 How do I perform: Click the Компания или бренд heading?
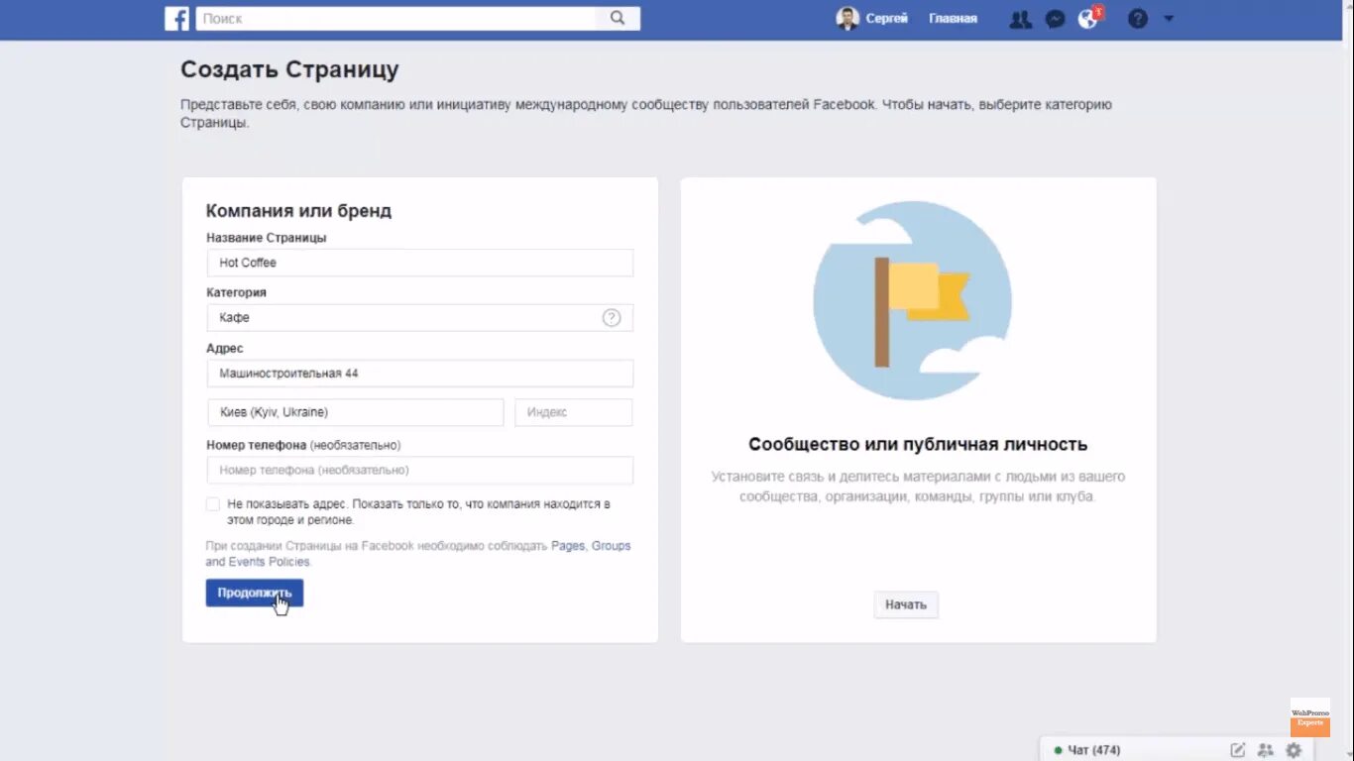click(298, 211)
